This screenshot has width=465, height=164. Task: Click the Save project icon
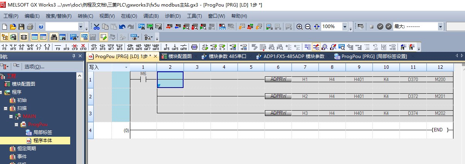click(x=22, y=27)
